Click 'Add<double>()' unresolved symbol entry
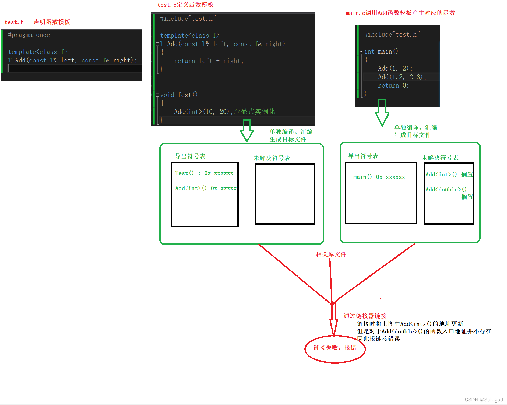Viewport: 507px width, 405px height. [446, 189]
